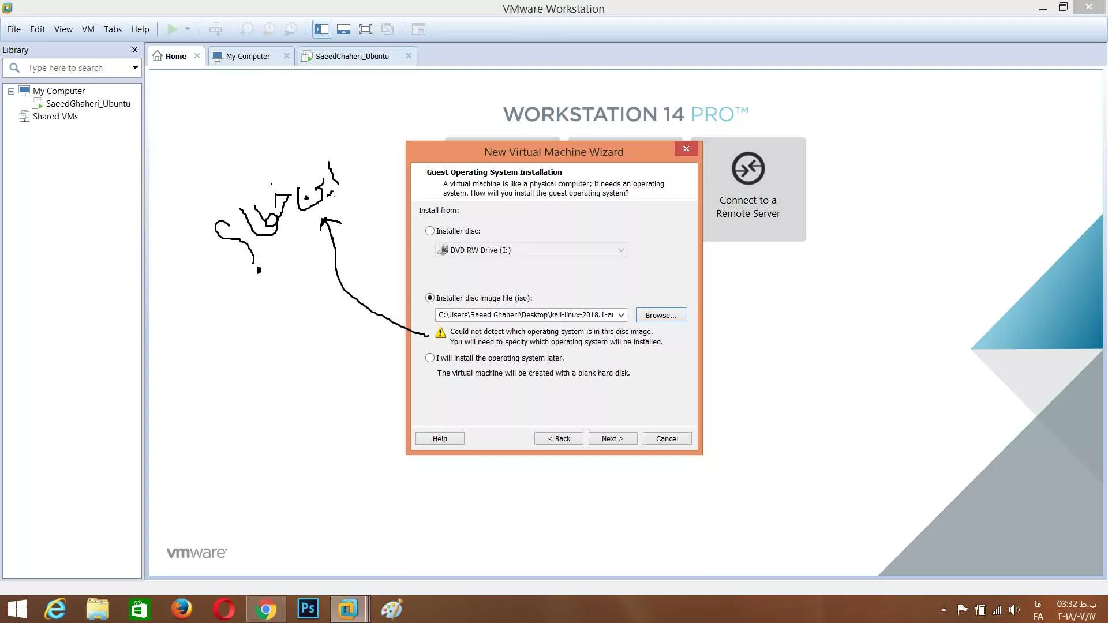Open the Help menu
The width and height of the screenshot is (1108, 623).
coord(140,29)
